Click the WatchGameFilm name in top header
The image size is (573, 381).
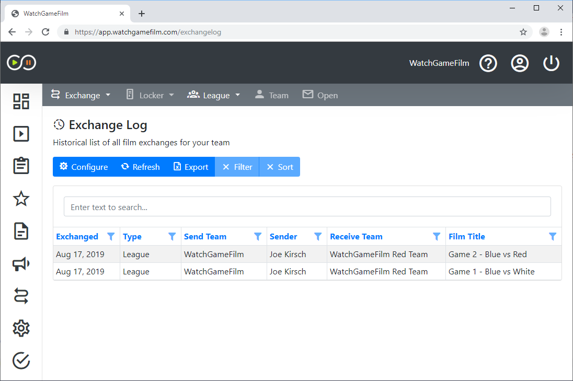(x=439, y=63)
